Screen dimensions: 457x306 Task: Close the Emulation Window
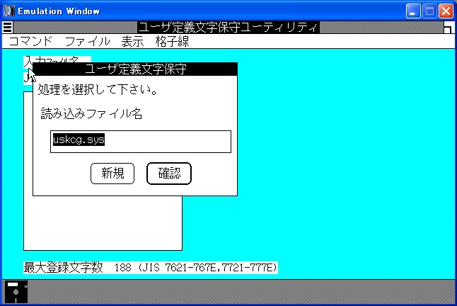[446, 11]
